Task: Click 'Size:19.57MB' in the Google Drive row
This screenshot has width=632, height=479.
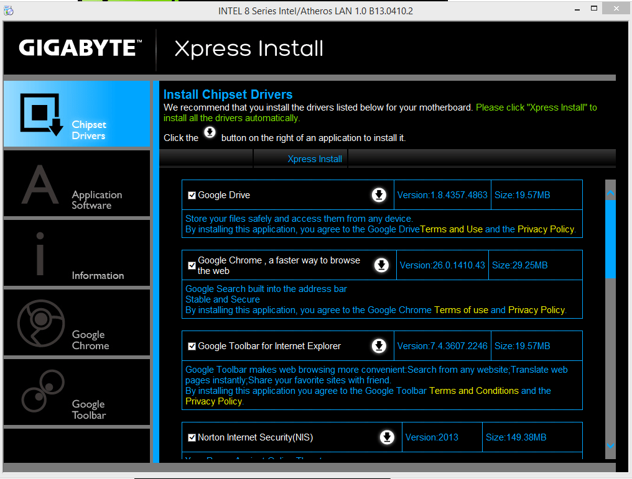Action: pos(522,195)
